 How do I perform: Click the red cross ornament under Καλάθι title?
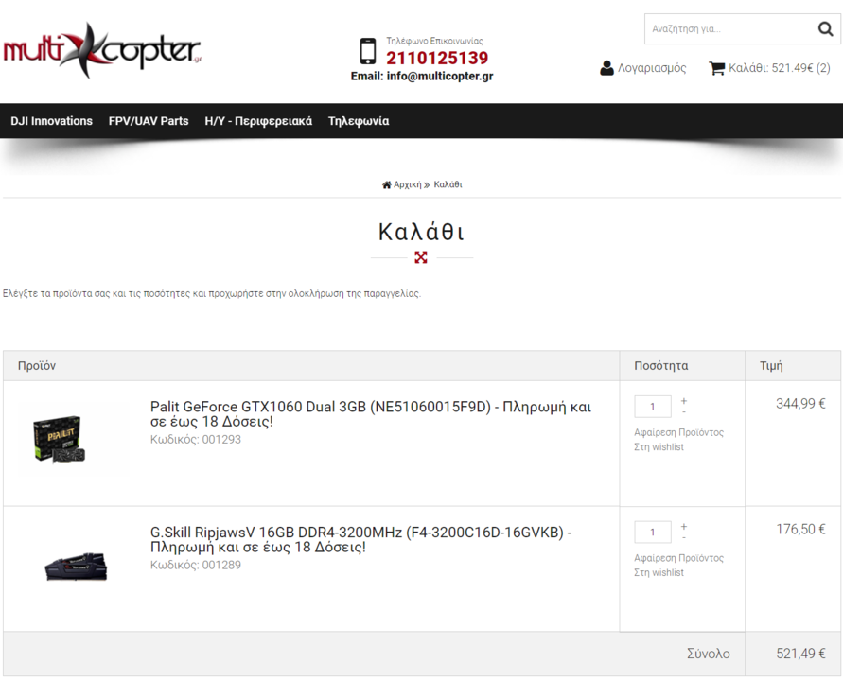[421, 257]
